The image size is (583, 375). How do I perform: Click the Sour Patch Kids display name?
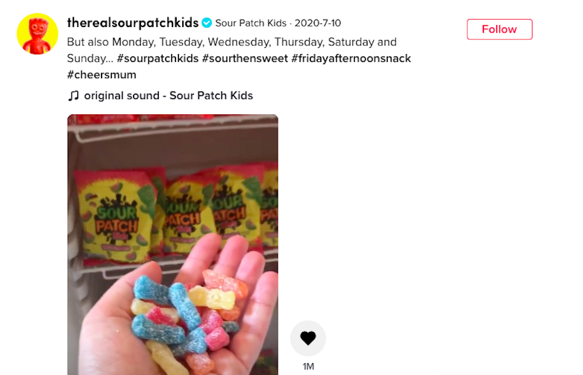coord(251,23)
